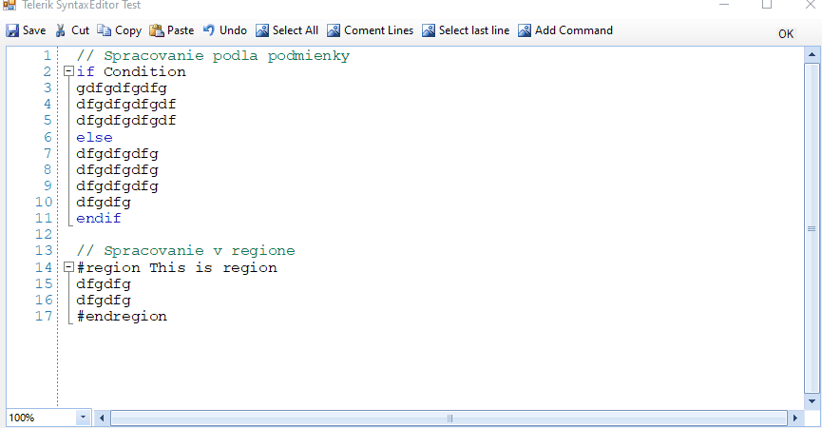Click '#region This is region' text
Screen dimensions: 822x428
tap(177, 268)
